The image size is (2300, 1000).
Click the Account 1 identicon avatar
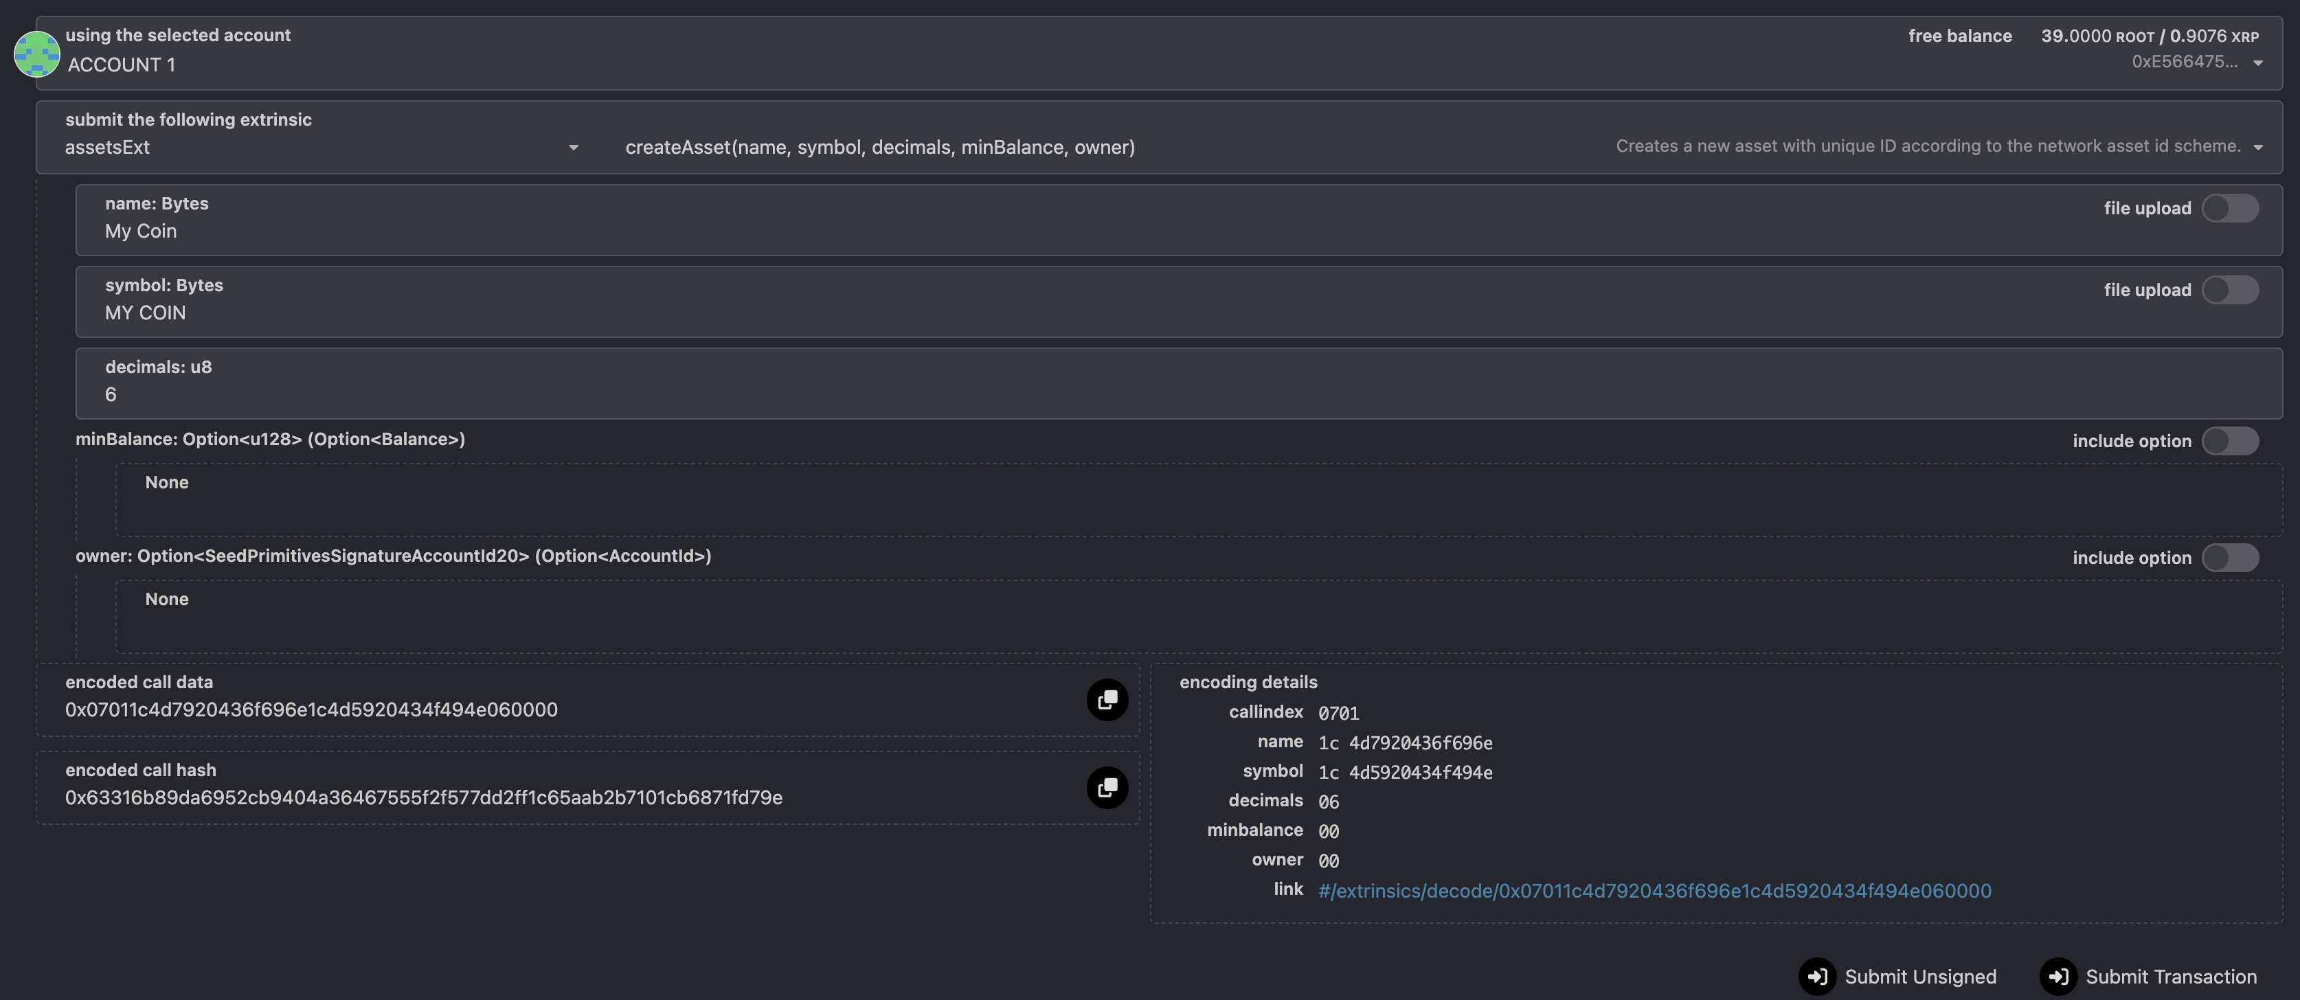pyautogui.click(x=36, y=54)
